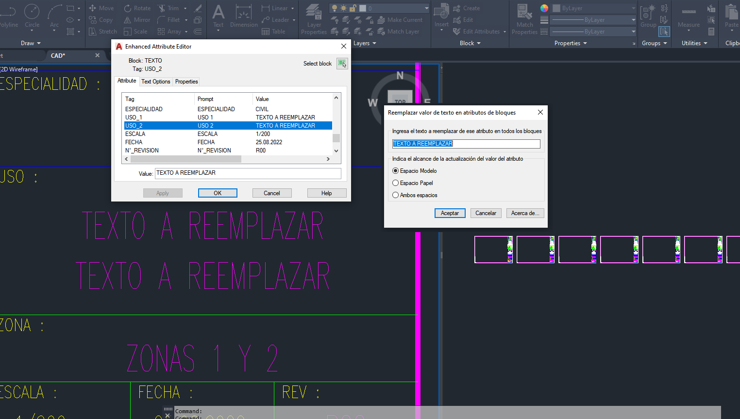Image resolution: width=740 pixels, height=419 pixels.
Task: Select the Ambos espacios option
Action: pyautogui.click(x=396, y=195)
